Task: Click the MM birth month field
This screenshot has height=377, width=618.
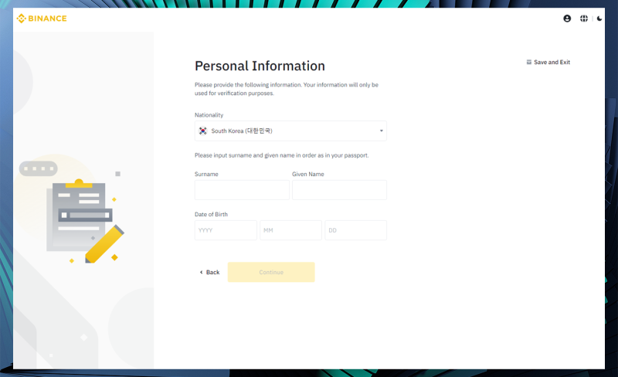Action: (290, 230)
